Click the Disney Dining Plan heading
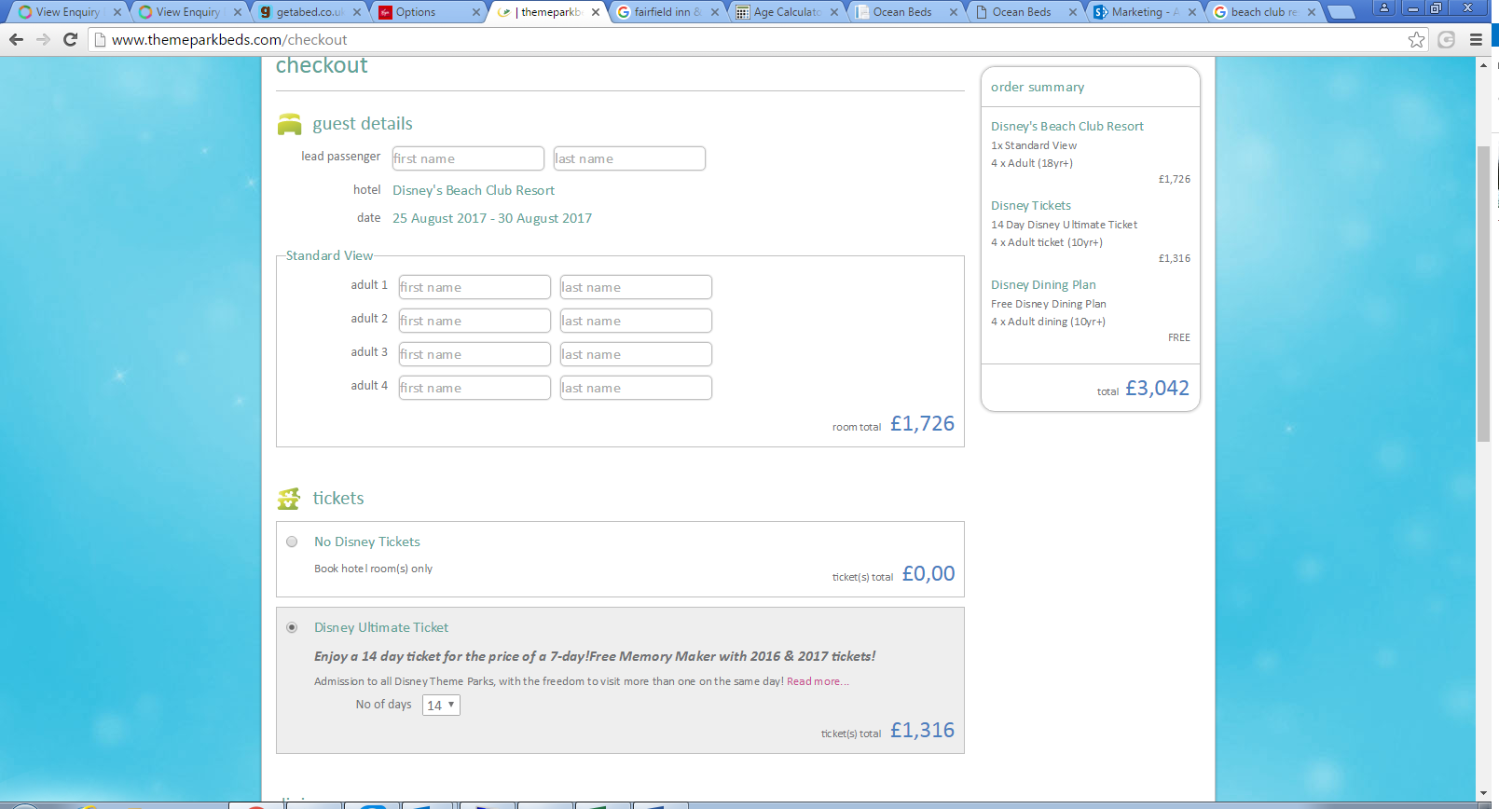 [x=1043, y=284]
